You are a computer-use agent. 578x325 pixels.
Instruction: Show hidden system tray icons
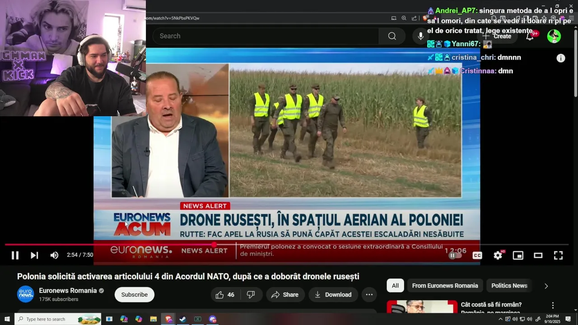(x=500, y=319)
